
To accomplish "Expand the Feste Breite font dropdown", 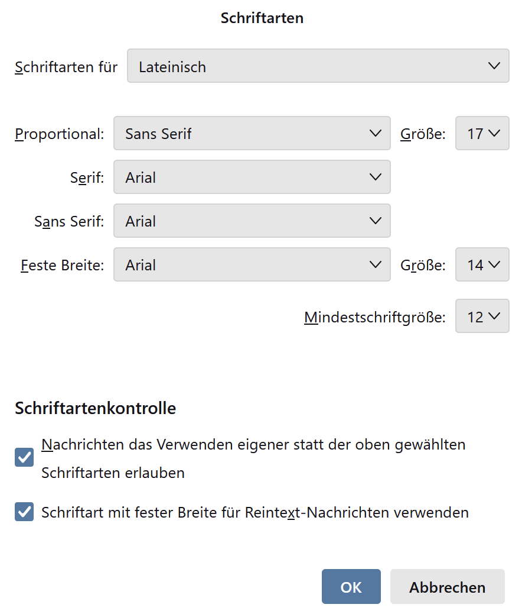I will 252,264.
